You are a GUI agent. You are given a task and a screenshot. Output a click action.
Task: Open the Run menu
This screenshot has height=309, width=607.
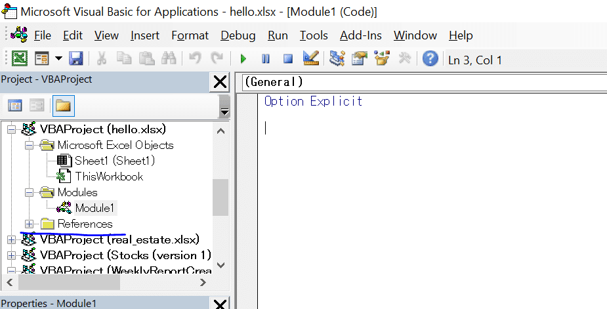[x=278, y=35]
